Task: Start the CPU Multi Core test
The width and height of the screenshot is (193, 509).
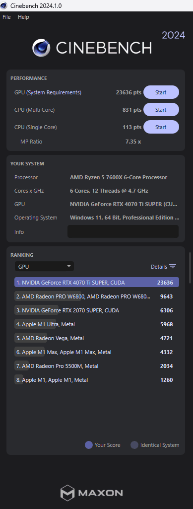Action: point(161,110)
